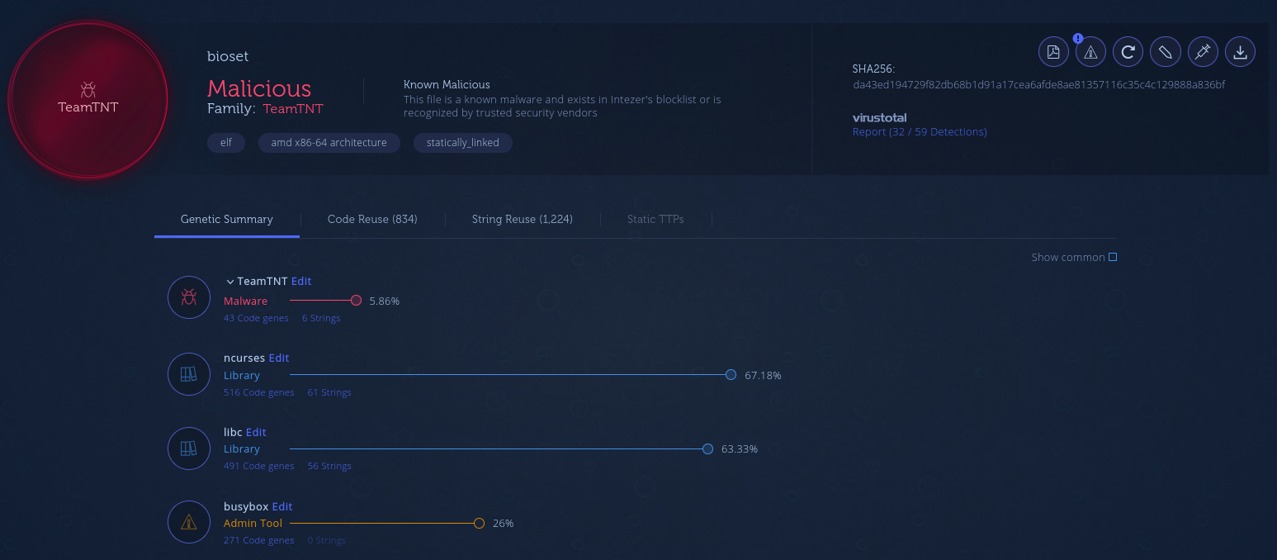This screenshot has width=1277, height=560.
Task: Click the TeamTNT 5.86% bar endpoint marker
Action: pyautogui.click(x=357, y=301)
